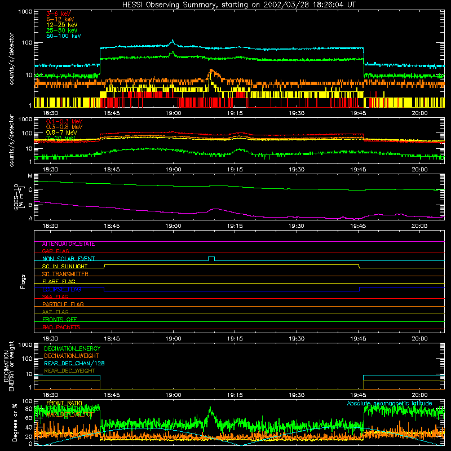Click the 20:00 tick label under Flags panel
This screenshot has width=451, height=451.
[x=419, y=339]
